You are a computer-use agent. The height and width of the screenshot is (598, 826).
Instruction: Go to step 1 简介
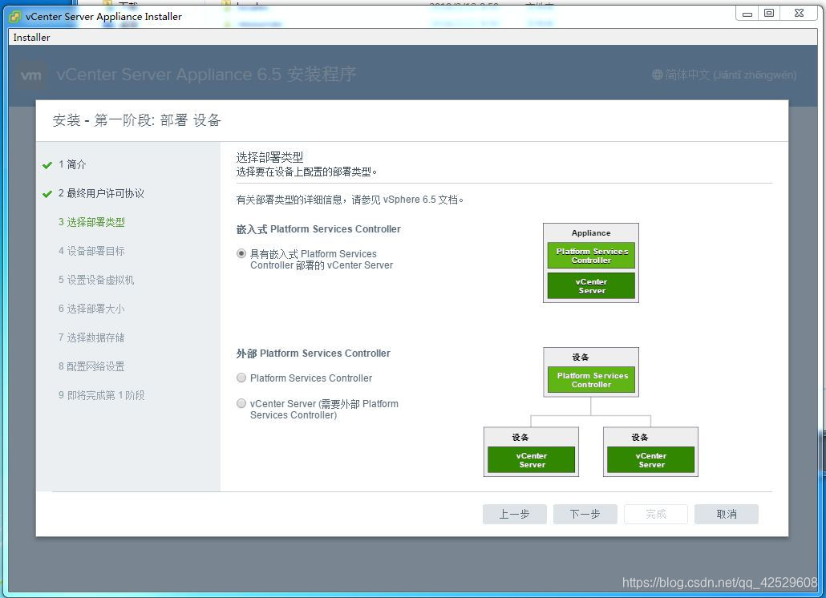point(72,165)
